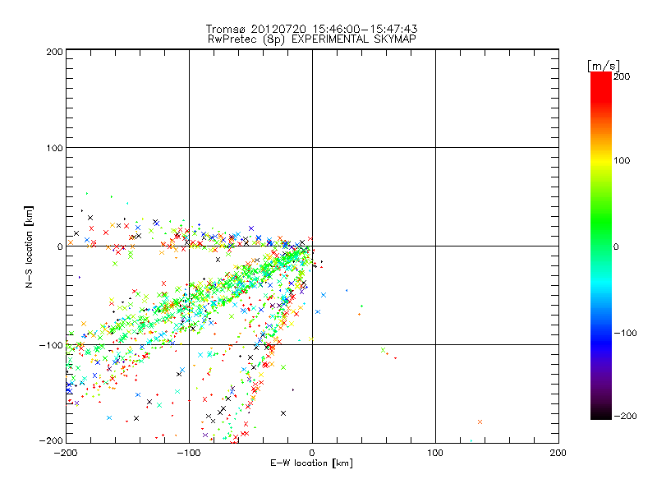Screen dimensions: 657x493
Task: Click the yellow band of the colorbar
Action: (x=601, y=162)
